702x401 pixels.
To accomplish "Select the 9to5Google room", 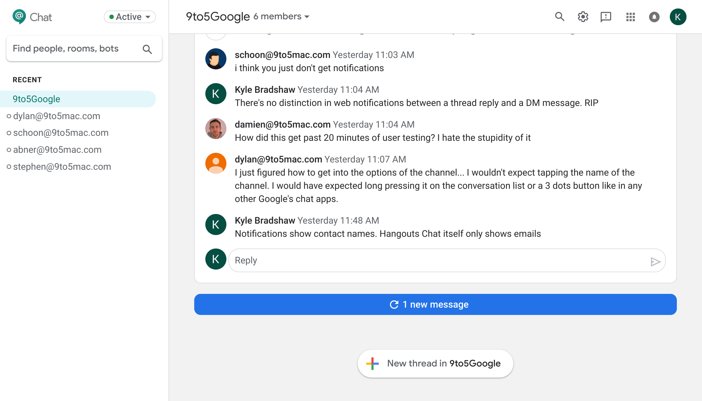I will [37, 99].
